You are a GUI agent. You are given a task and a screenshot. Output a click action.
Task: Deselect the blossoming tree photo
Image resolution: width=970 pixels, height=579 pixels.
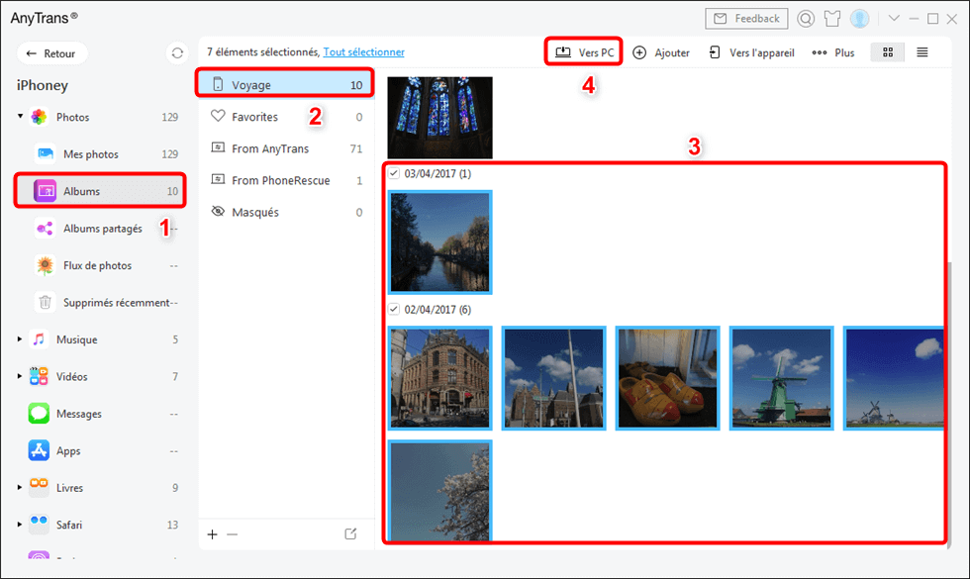click(439, 491)
